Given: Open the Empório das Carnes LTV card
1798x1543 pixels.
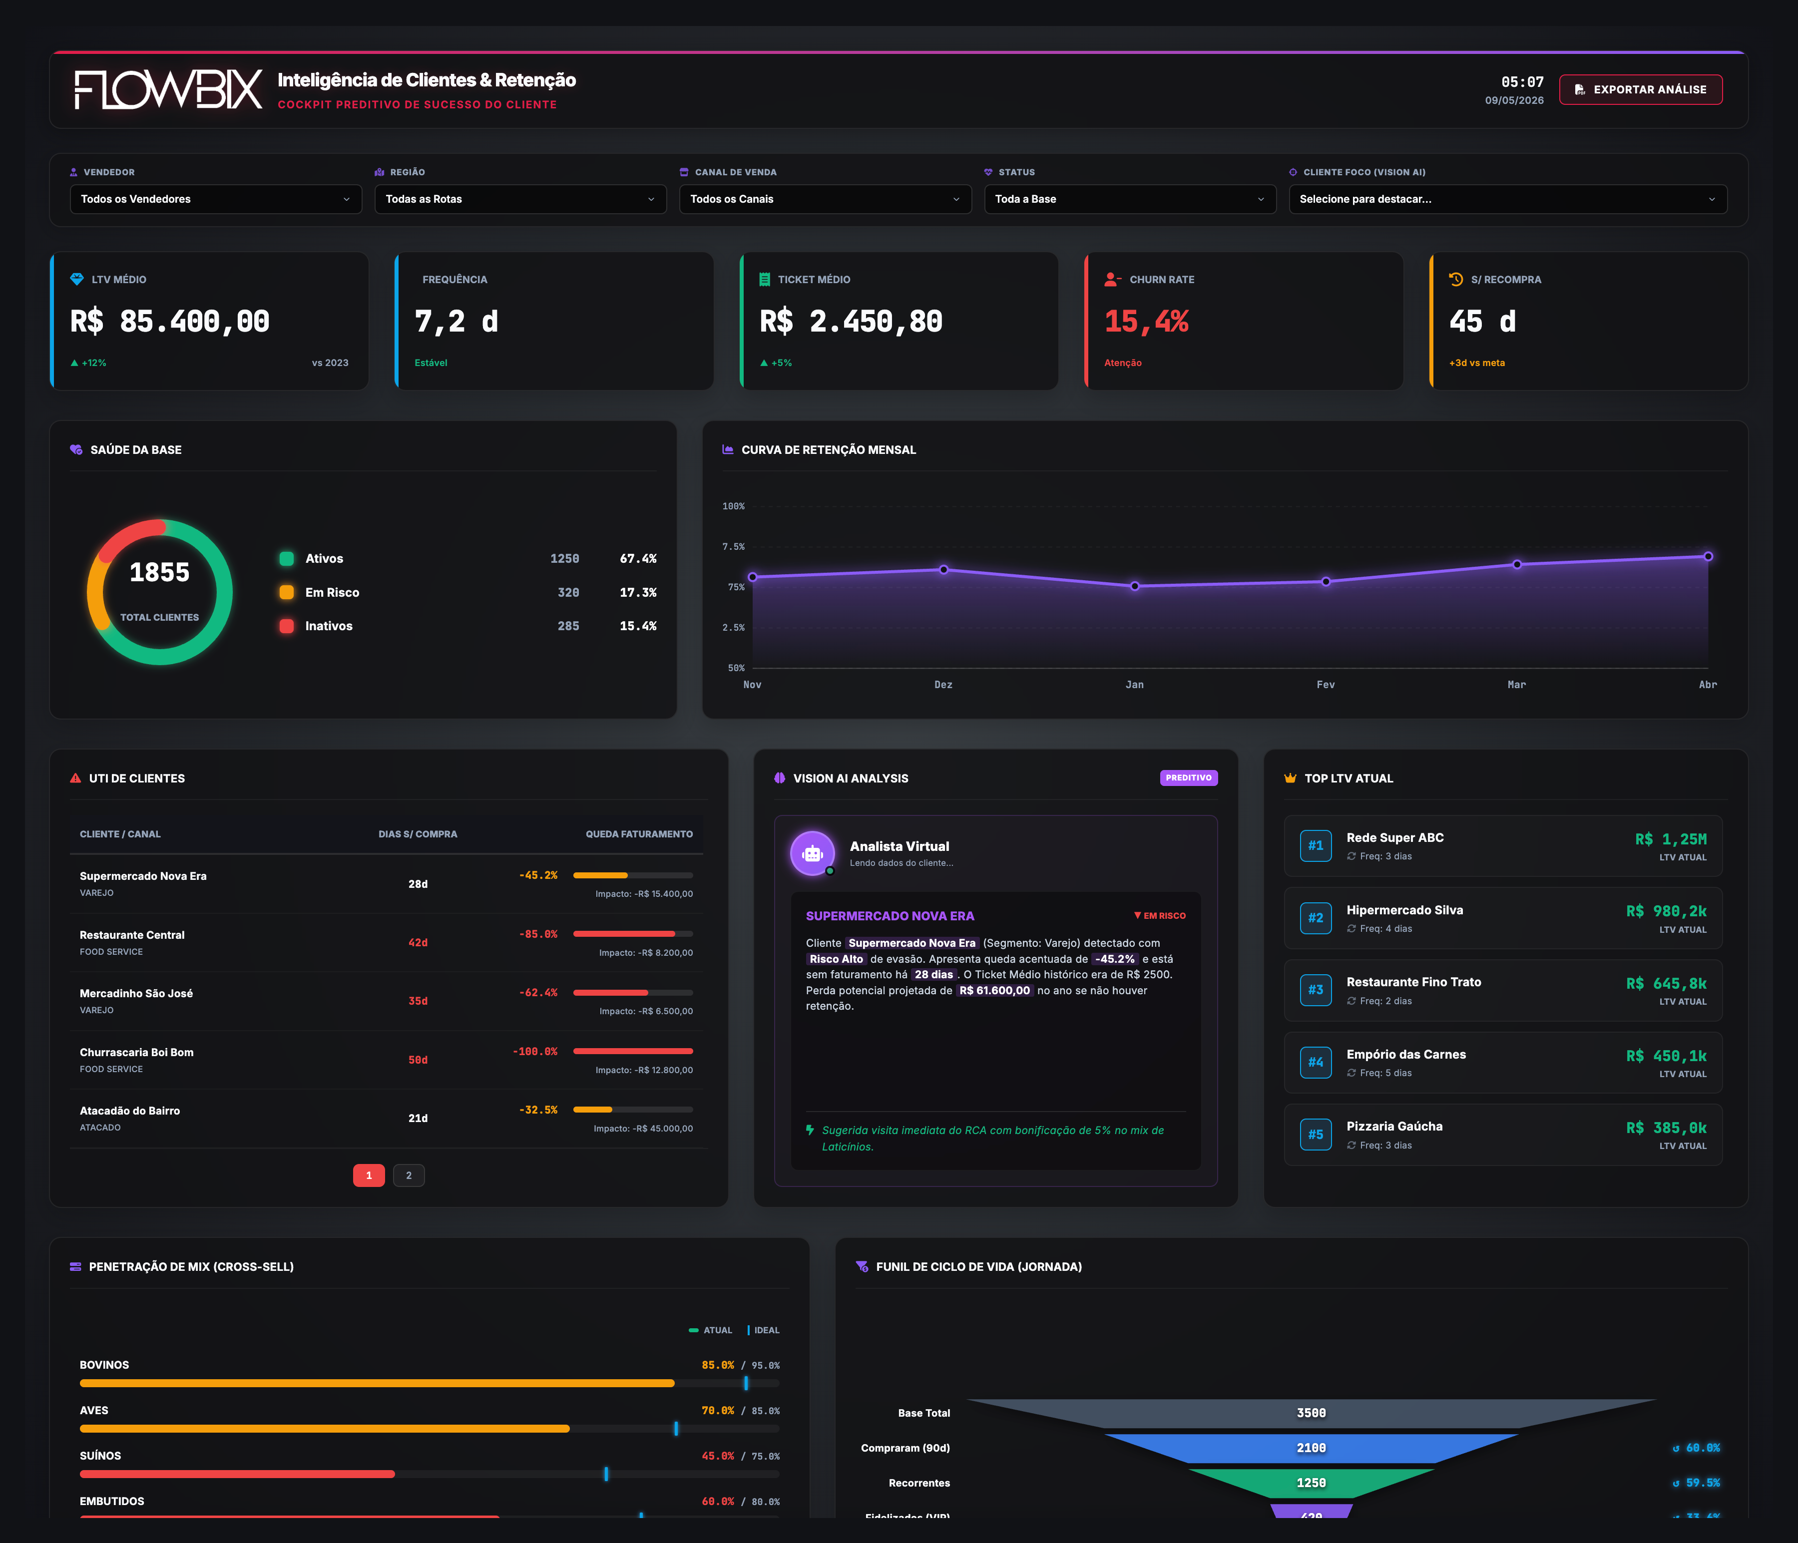Looking at the screenshot, I should 1503,1062.
